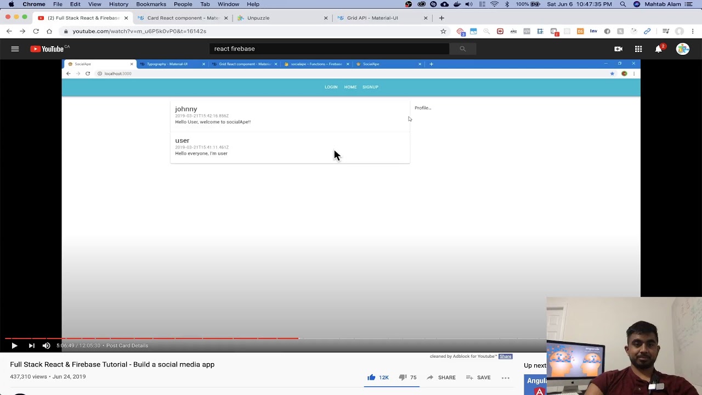Mute the video volume

click(x=46, y=346)
